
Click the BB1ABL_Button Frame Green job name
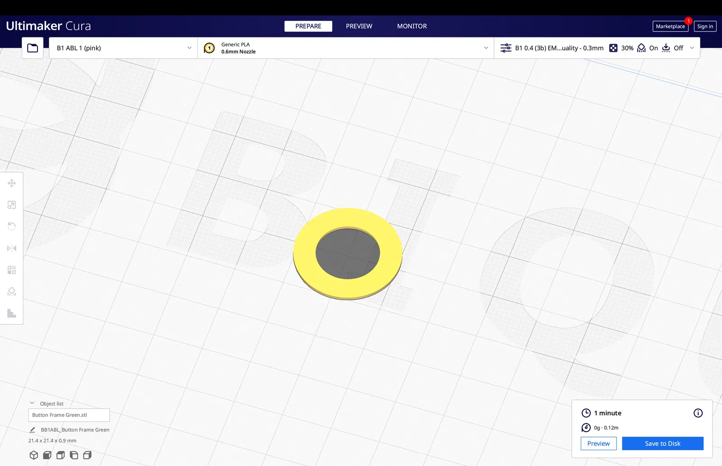pos(75,430)
